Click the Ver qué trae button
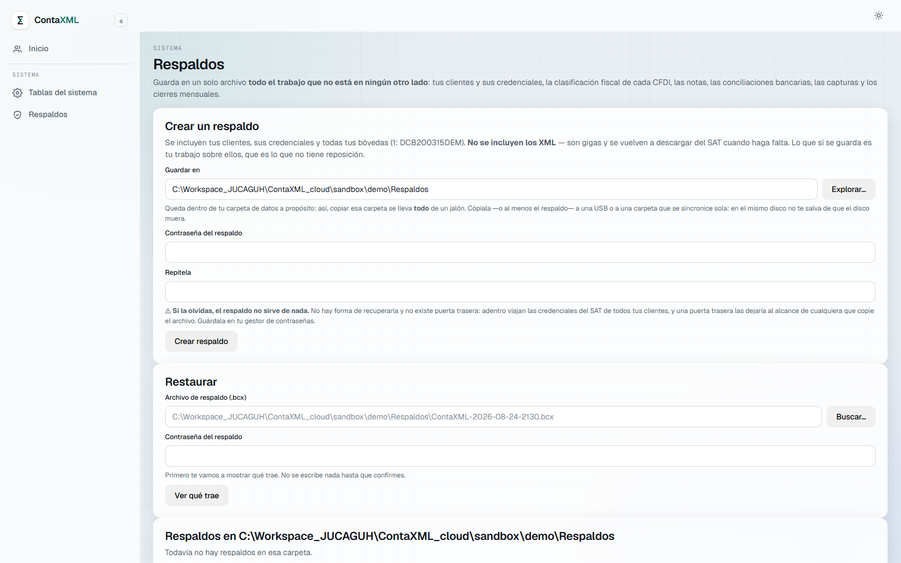 (197, 495)
